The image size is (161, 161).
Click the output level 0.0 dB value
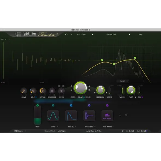click(x=144, y=131)
